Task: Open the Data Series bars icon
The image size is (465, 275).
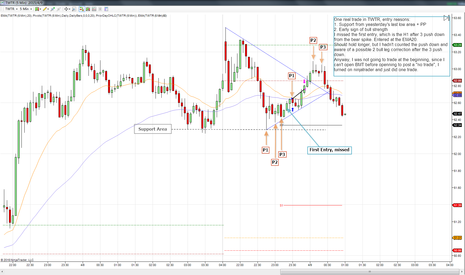Action: point(88,9)
